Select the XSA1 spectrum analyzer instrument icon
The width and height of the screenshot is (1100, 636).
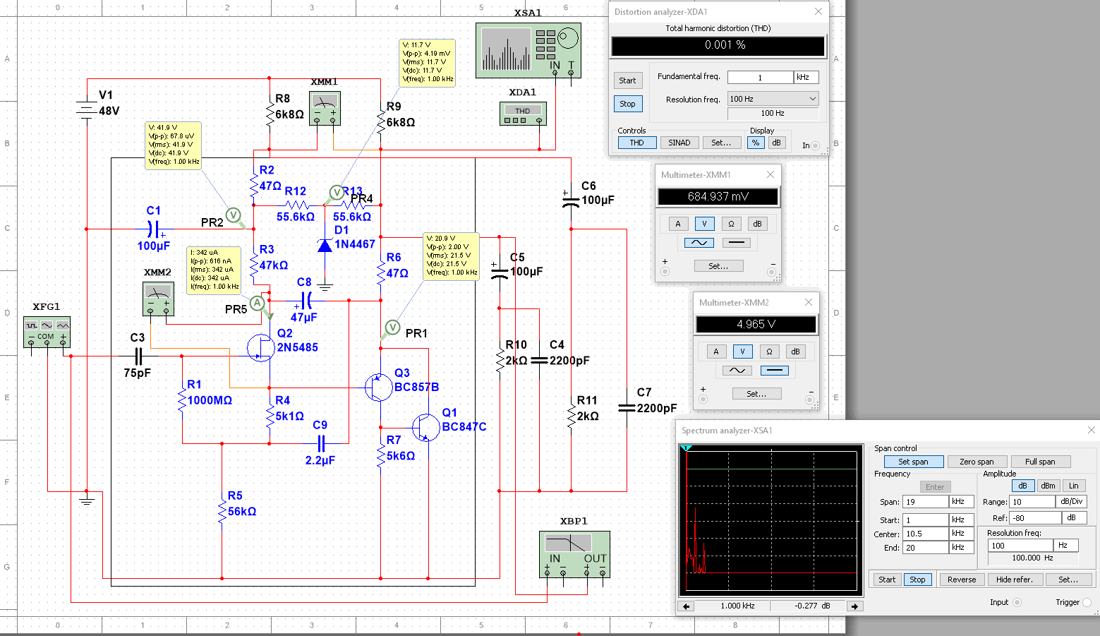coord(528,51)
